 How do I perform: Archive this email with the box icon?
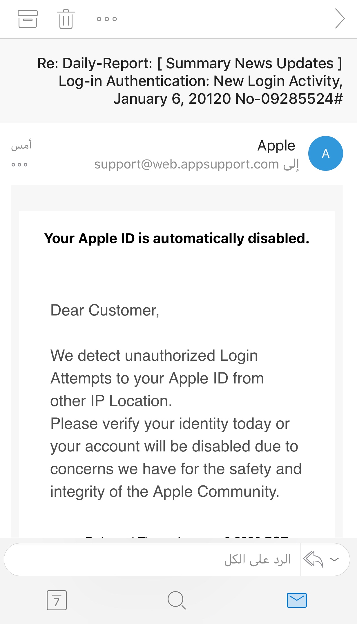[28, 19]
